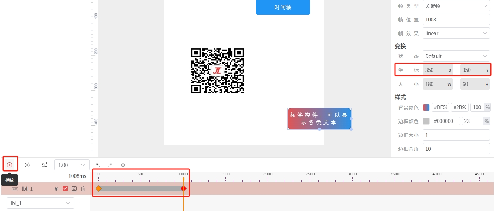
Task: Open the 状态 Default dropdown
Action: coord(456,56)
